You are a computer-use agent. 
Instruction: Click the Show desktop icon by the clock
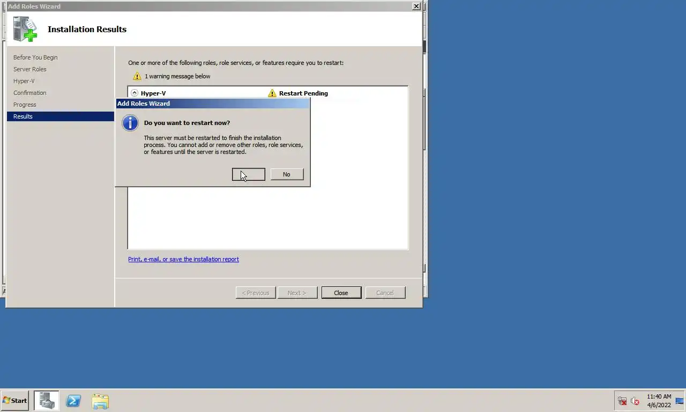680,401
